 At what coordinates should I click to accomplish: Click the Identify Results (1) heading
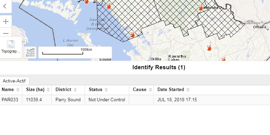(x=159, y=67)
